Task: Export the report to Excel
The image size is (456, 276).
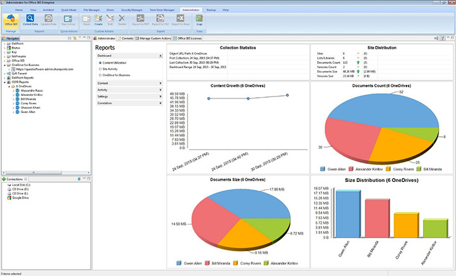Action: 180,20
